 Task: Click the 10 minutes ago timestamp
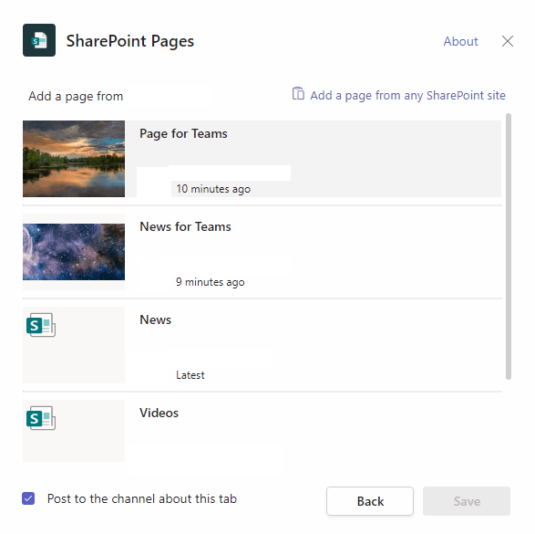click(x=213, y=189)
